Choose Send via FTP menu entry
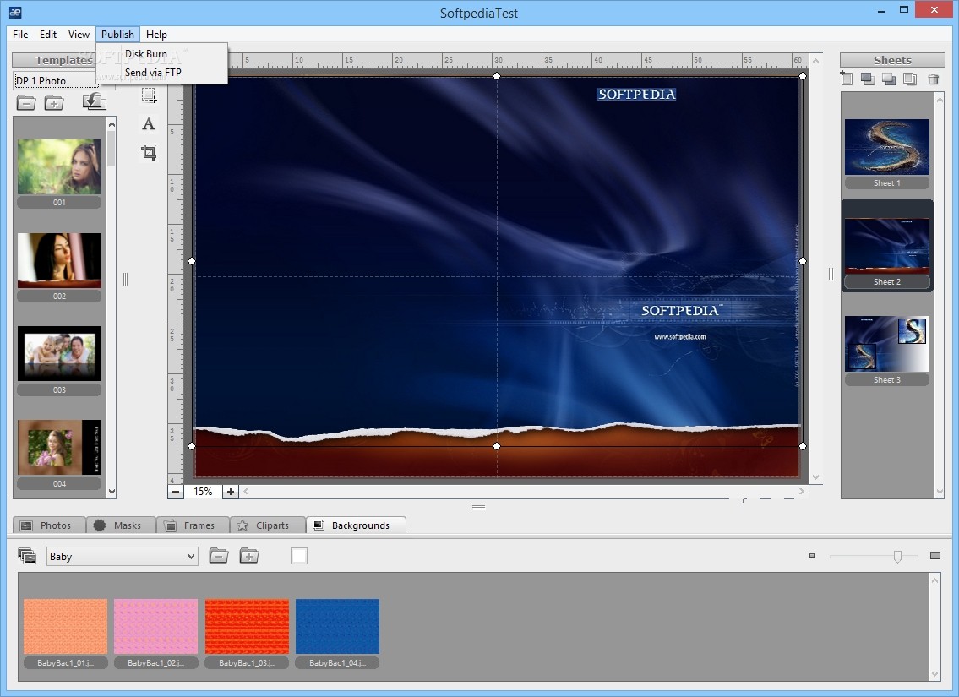Viewport: 959px width, 697px height. coord(162,72)
